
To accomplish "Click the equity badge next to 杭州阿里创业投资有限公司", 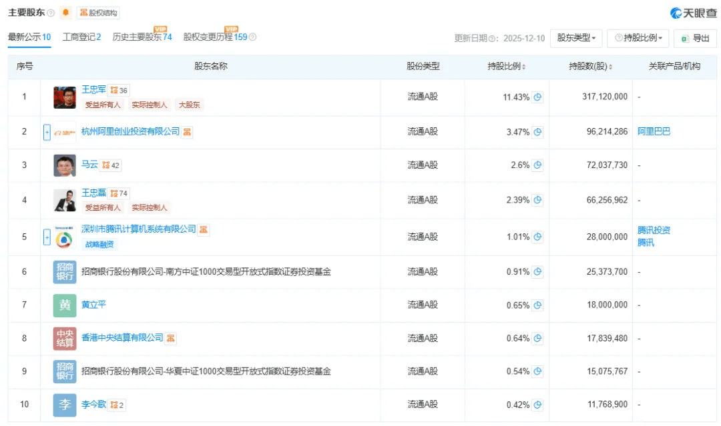I will tap(188, 132).
